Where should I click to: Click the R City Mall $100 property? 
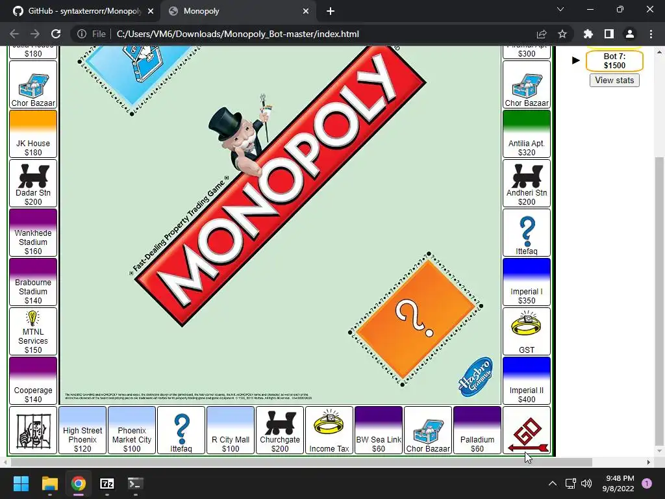(231, 430)
